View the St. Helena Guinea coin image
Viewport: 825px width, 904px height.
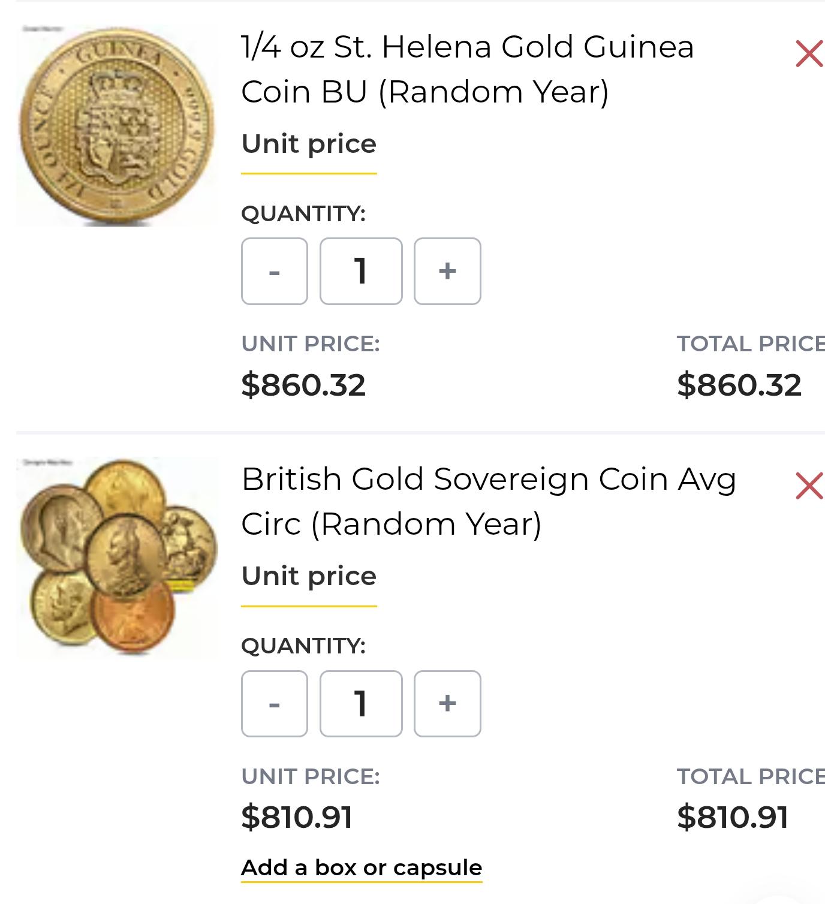pos(117,126)
